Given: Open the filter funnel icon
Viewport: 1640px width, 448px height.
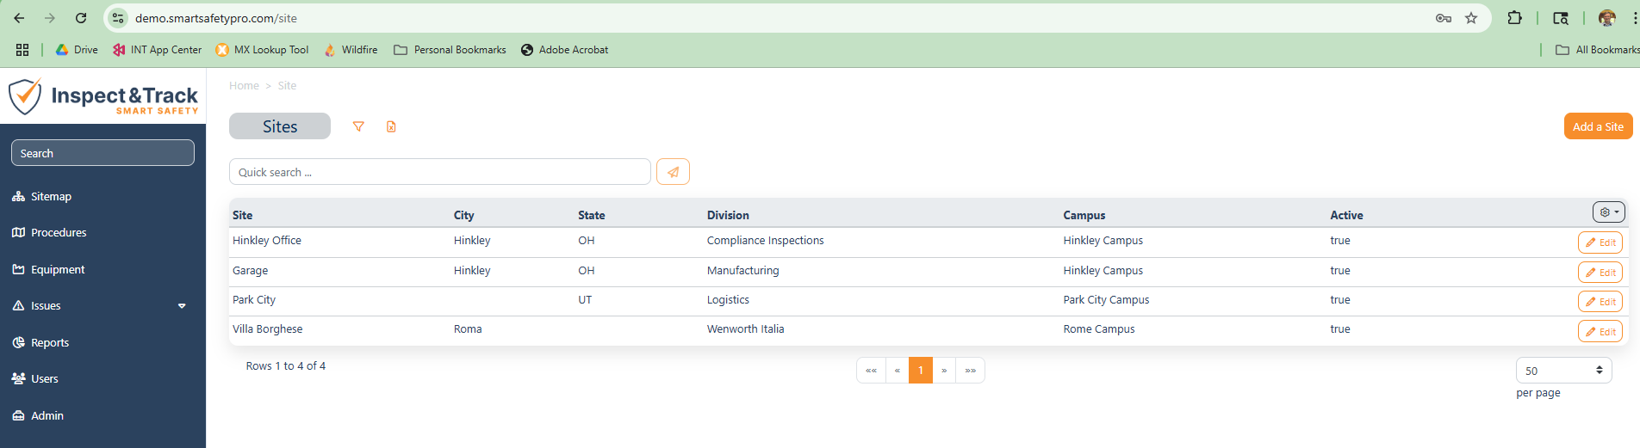Looking at the screenshot, I should click(x=358, y=126).
